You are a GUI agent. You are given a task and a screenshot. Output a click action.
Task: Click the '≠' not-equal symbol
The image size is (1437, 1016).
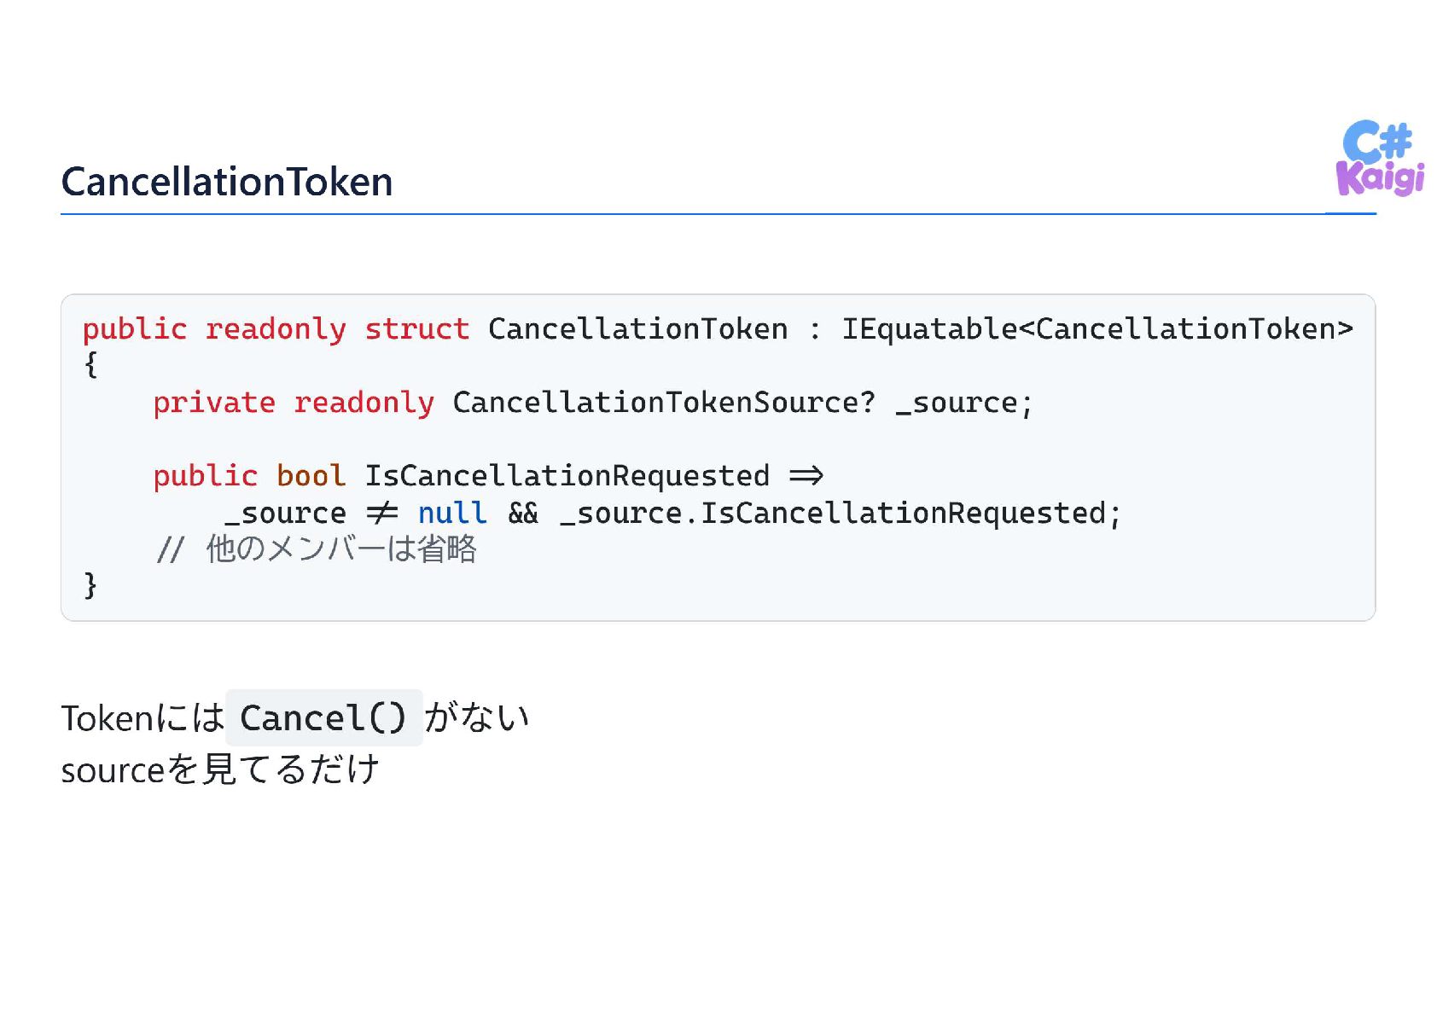pos(382,513)
